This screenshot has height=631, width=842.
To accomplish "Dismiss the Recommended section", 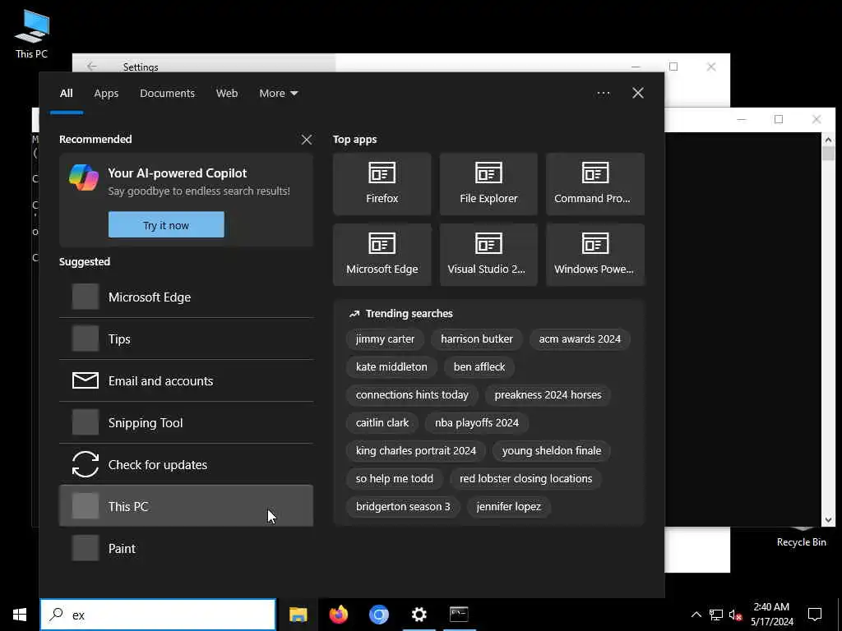I will tap(307, 140).
